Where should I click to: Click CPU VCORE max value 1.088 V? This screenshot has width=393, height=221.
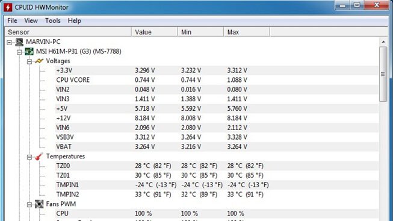237,80
